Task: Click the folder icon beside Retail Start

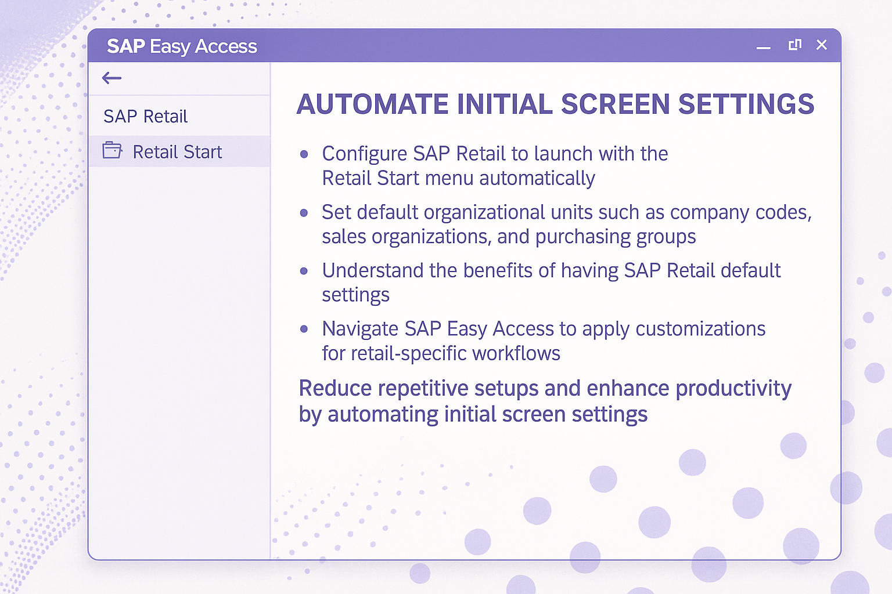Action: pos(112,151)
